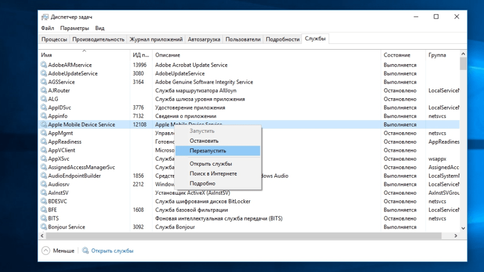Click the Audiosrv service icon
484x272 pixels.
(x=44, y=184)
